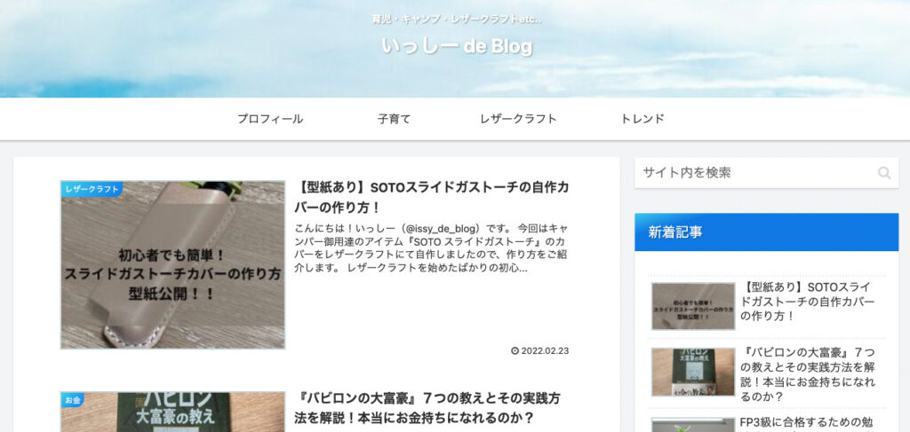This screenshot has height=432, width=910.
Task: Select the お金 category badge on thumbnail
Action: 73,399
